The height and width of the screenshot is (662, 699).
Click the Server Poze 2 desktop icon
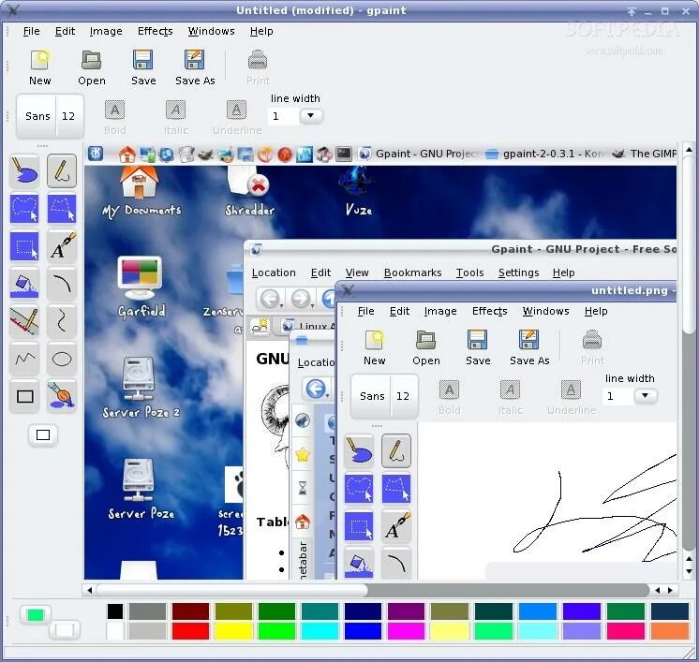click(x=141, y=387)
